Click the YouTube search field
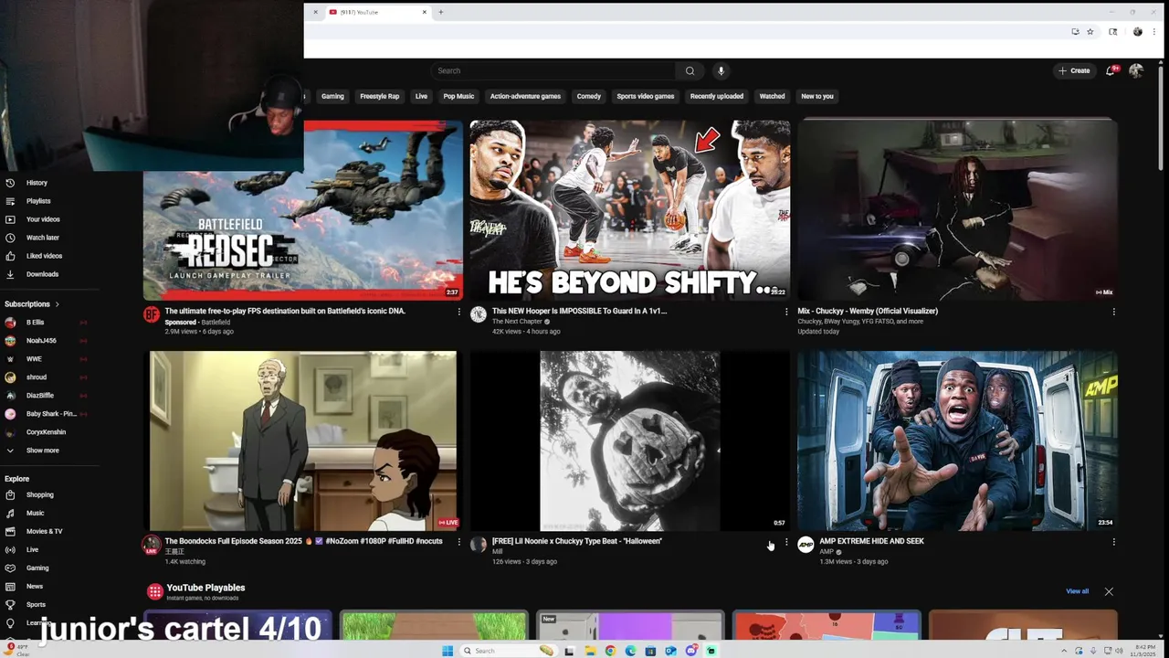 (x=553, y=70)
